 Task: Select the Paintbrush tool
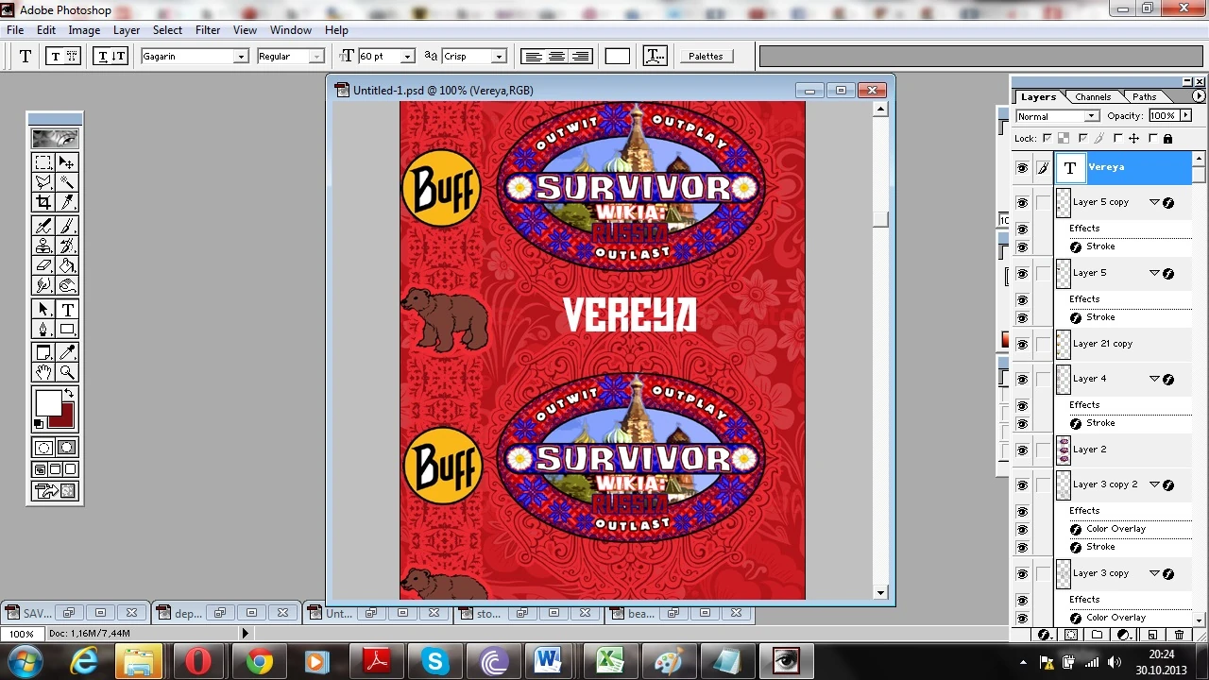67,226
